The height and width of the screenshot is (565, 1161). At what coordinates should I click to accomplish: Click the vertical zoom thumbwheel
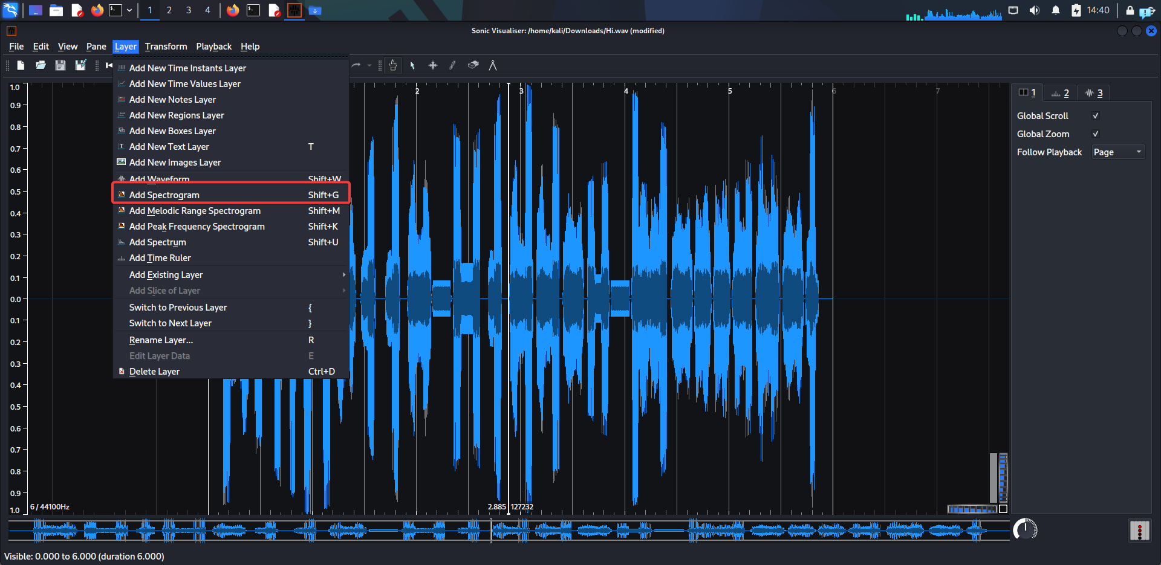[1003, 477]
